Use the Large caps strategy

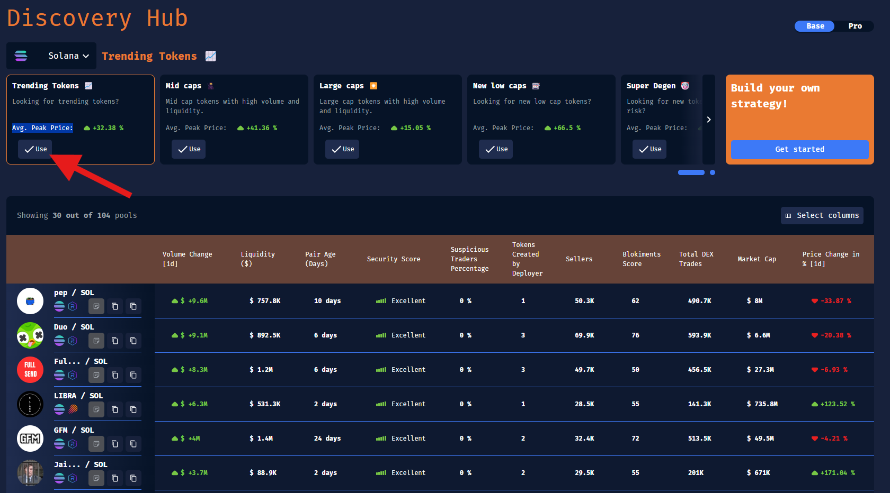[x=342, y=149]
